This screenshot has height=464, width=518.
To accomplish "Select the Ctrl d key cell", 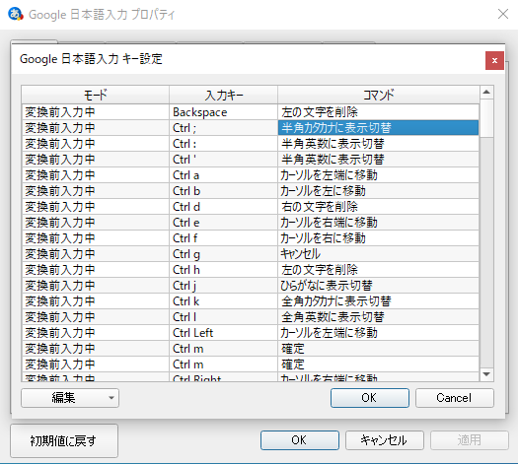I will pyautogui.click(x=223, y=207).
